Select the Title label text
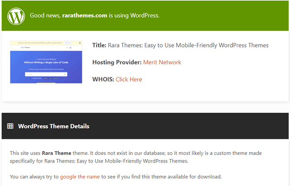Viewport: 290px width, 186px height. tap(99, 45)
